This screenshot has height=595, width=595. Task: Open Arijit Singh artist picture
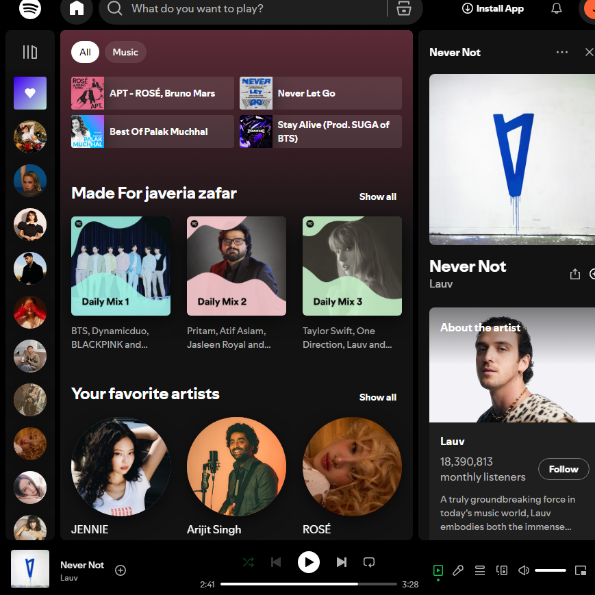[236, 466]
